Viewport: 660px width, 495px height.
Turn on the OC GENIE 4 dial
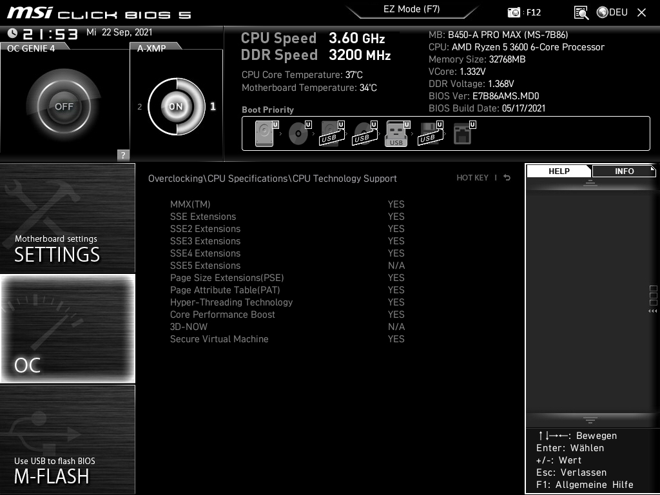coord(63,105)
